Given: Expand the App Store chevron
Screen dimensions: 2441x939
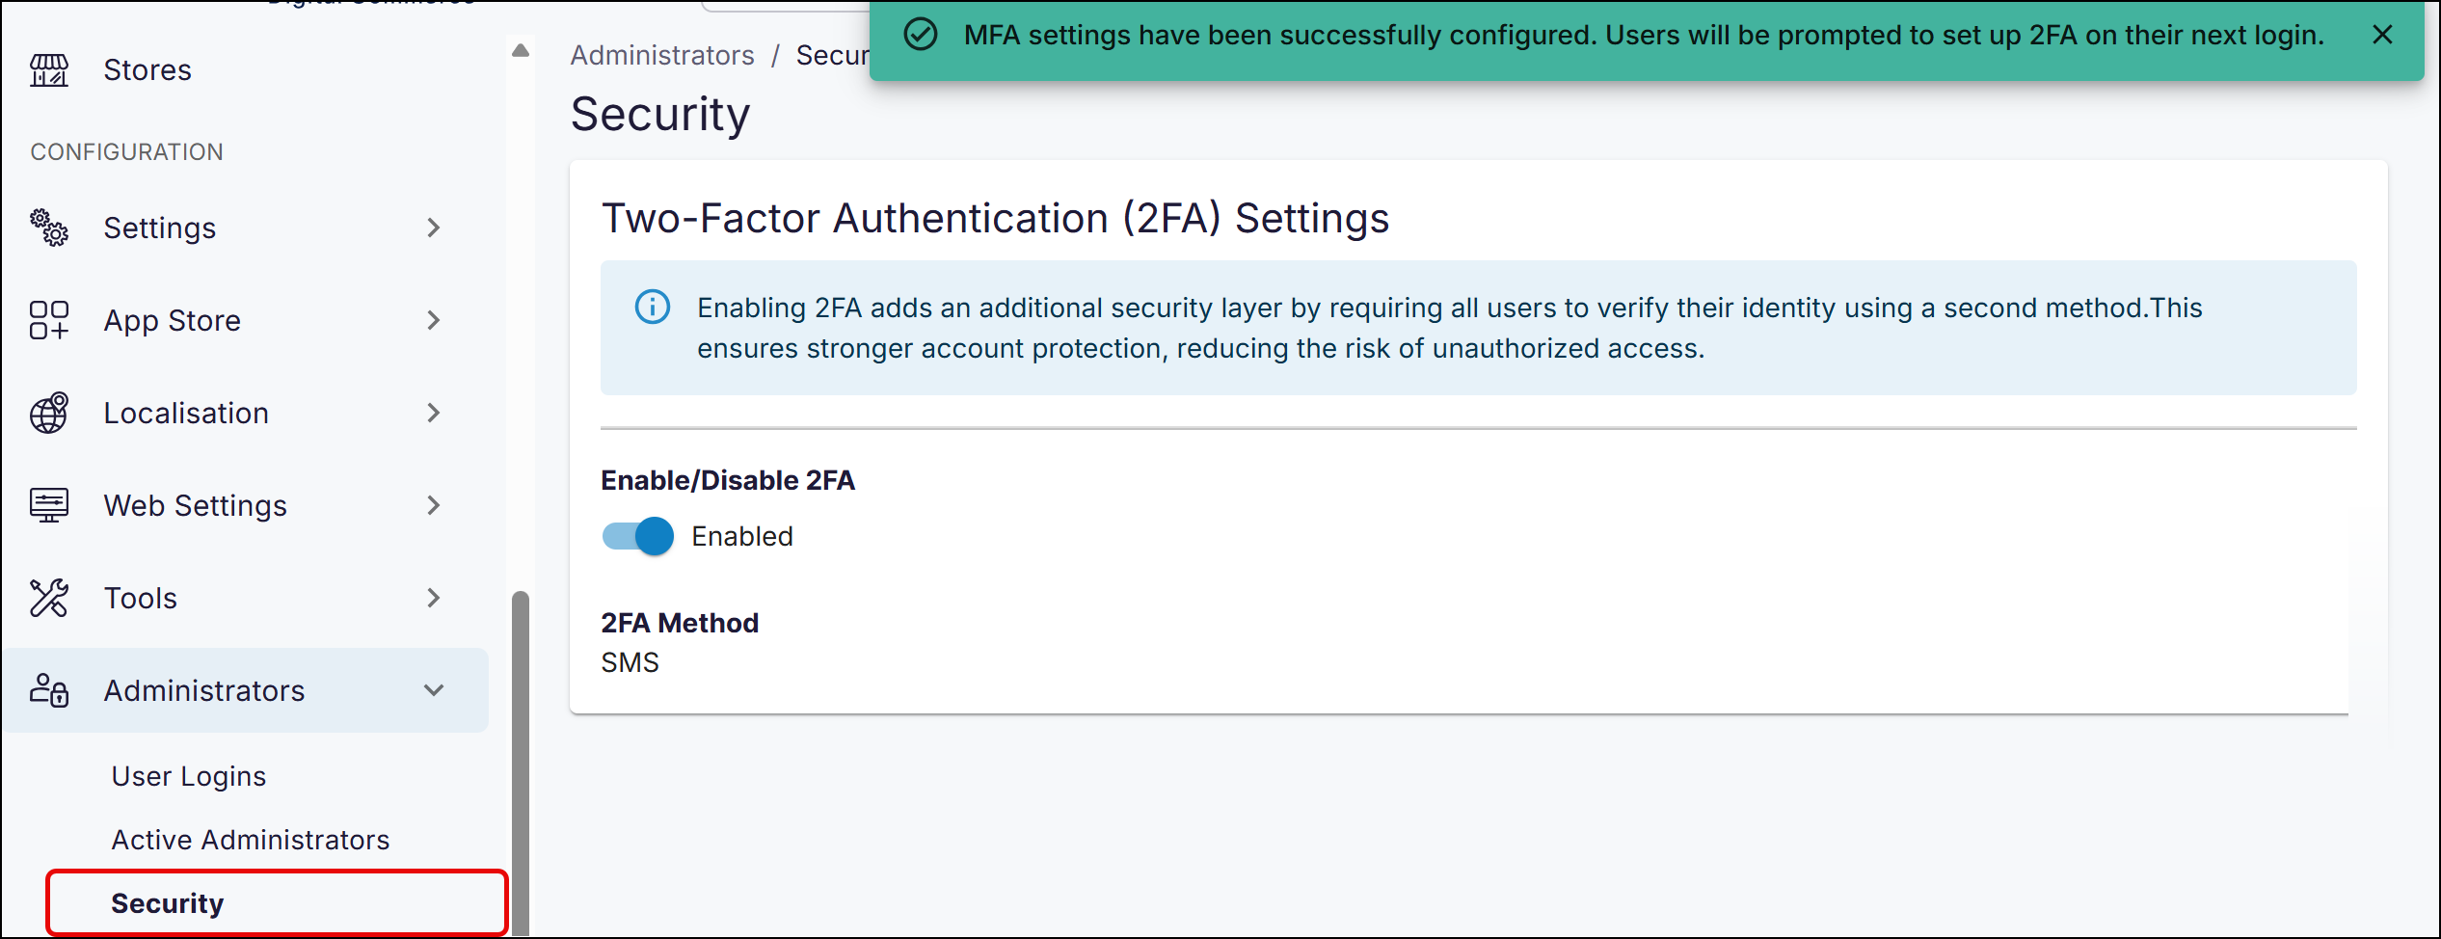Looking at the screenshot, I should pyautogui.click(x=434, y=320).
